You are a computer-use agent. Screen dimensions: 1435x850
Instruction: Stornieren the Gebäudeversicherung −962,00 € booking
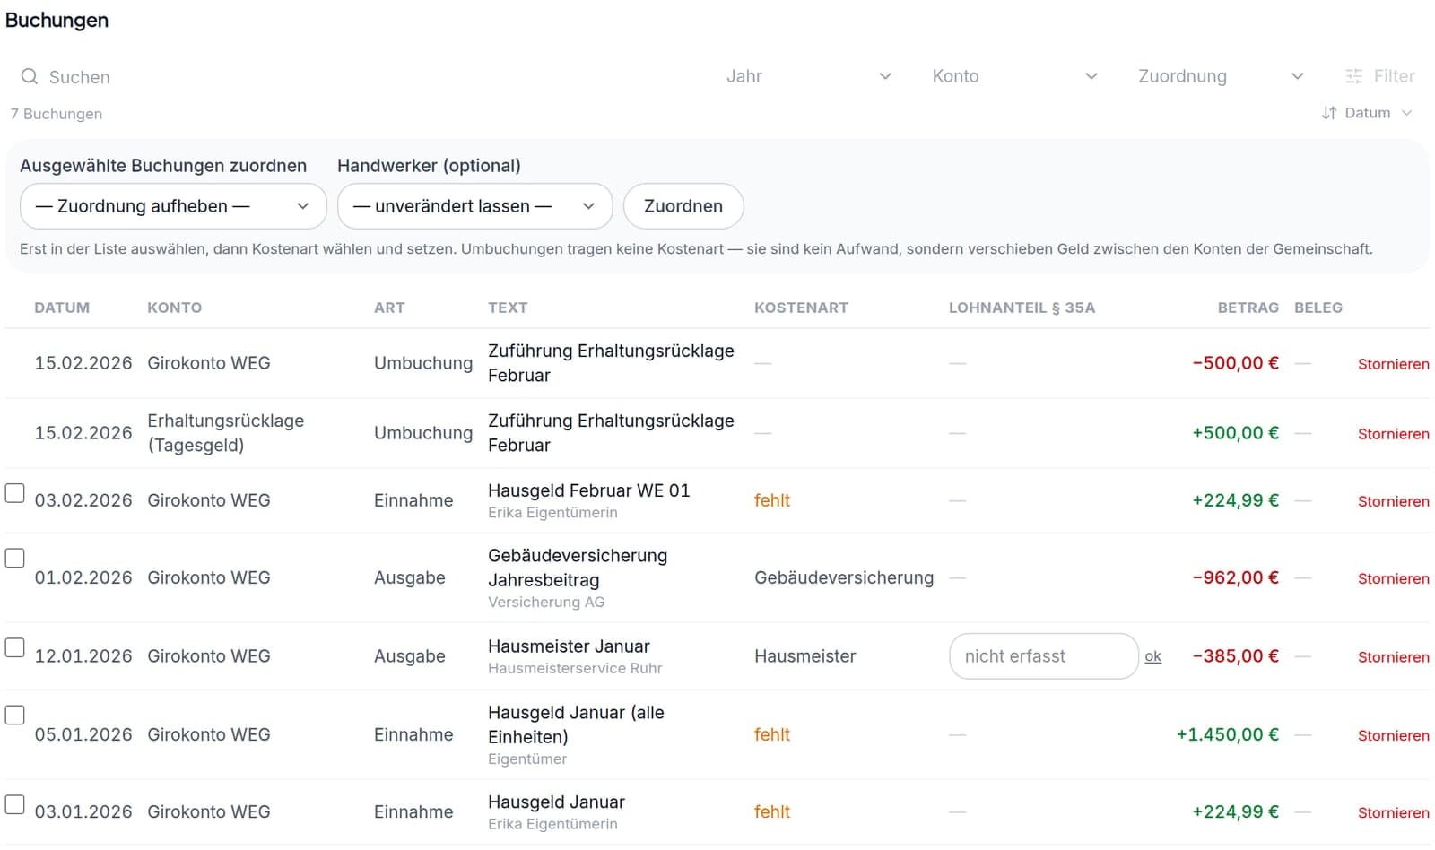(x=1394, y=578)
